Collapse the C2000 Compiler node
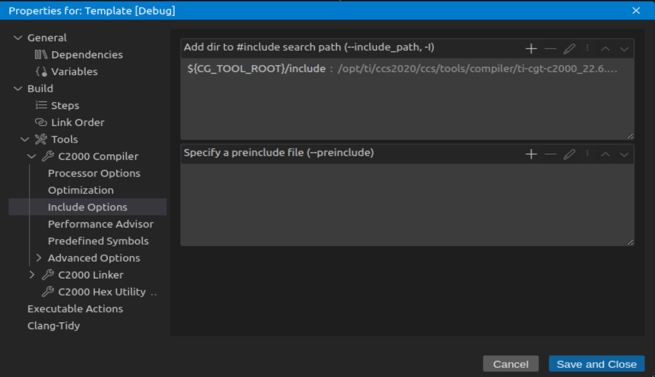The image size is (655, 377). click(32, 156)
